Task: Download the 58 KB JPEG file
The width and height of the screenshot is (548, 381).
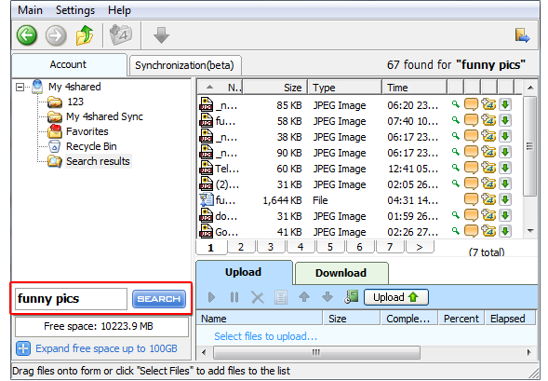Action: point(505,120)
